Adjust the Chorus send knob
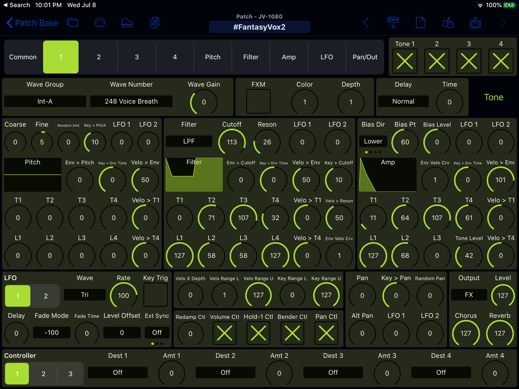 tap(466, 334)
